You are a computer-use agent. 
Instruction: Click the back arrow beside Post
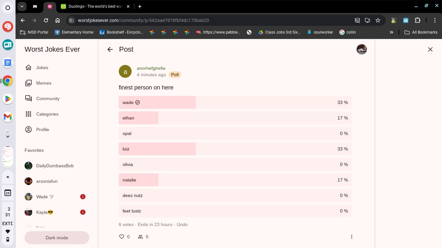coord(110,49)
